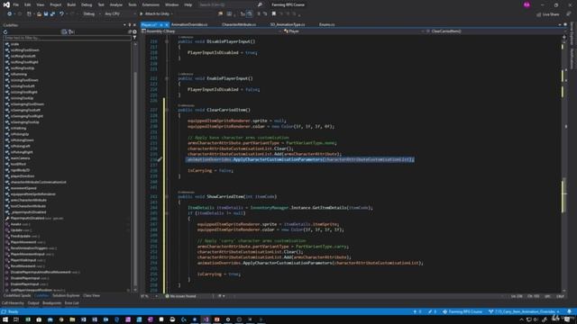
Task: Click the quick actions screwdriver icon in margin
Action: pyautogui.click(x=160, y=159)
